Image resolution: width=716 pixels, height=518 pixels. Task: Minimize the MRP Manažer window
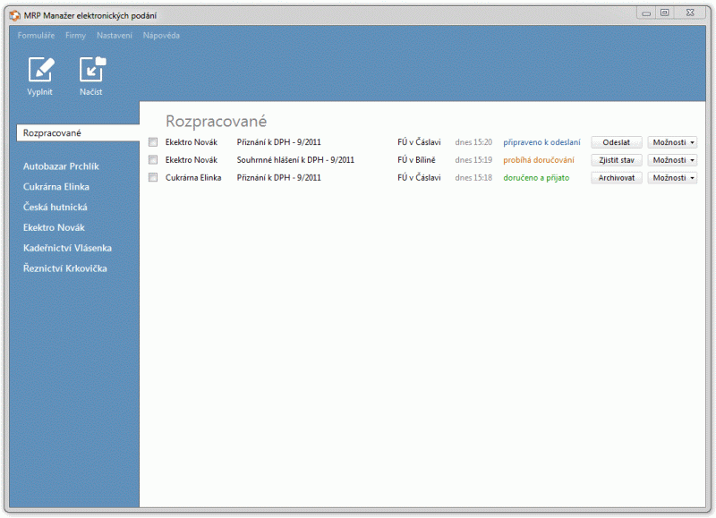click(x=646, y=13)
